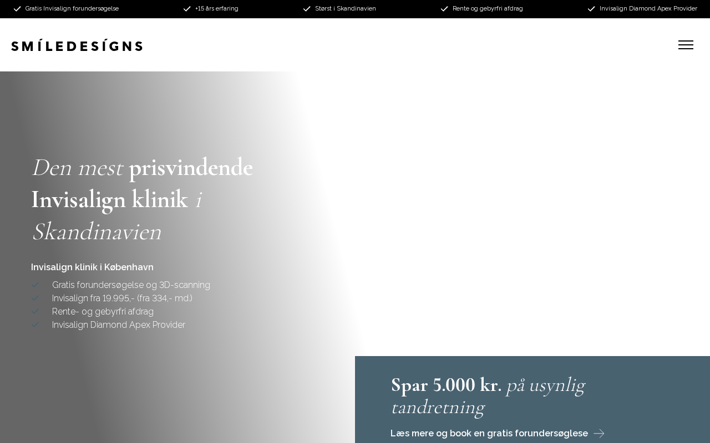Click the hero-list checkmark beside 'Invisalign Diamond Apex Provider'
710x443 pixels.
point(35,325)
